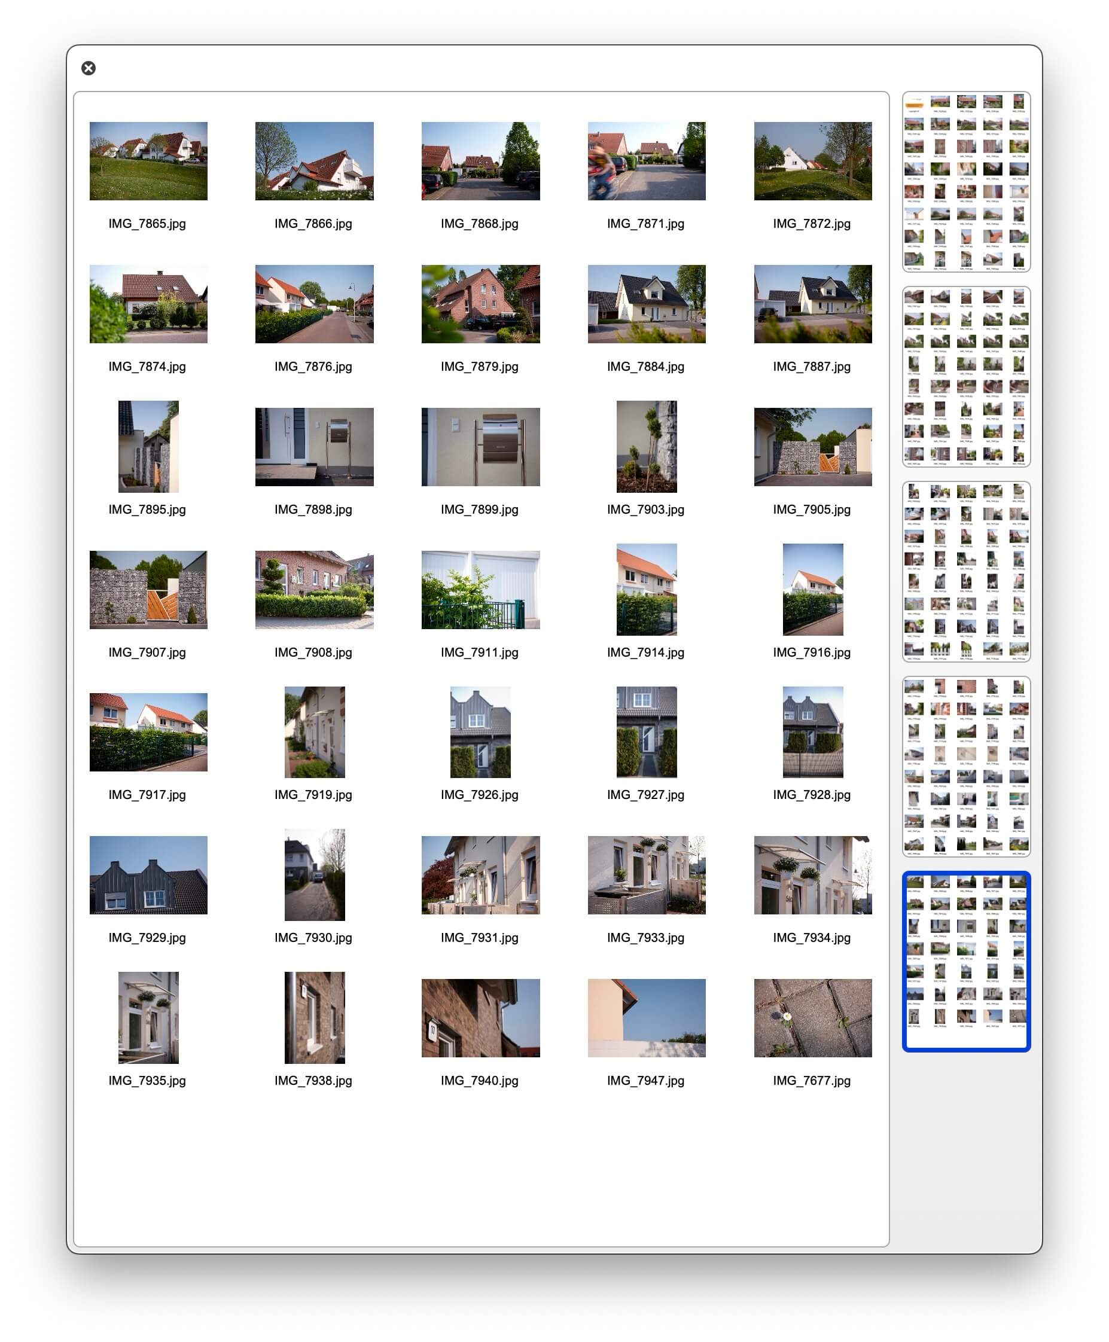Select the IMG_7905.jpg gabion wall photo
This screenshot has height=1342, width=1109.
tap(812, 447)
